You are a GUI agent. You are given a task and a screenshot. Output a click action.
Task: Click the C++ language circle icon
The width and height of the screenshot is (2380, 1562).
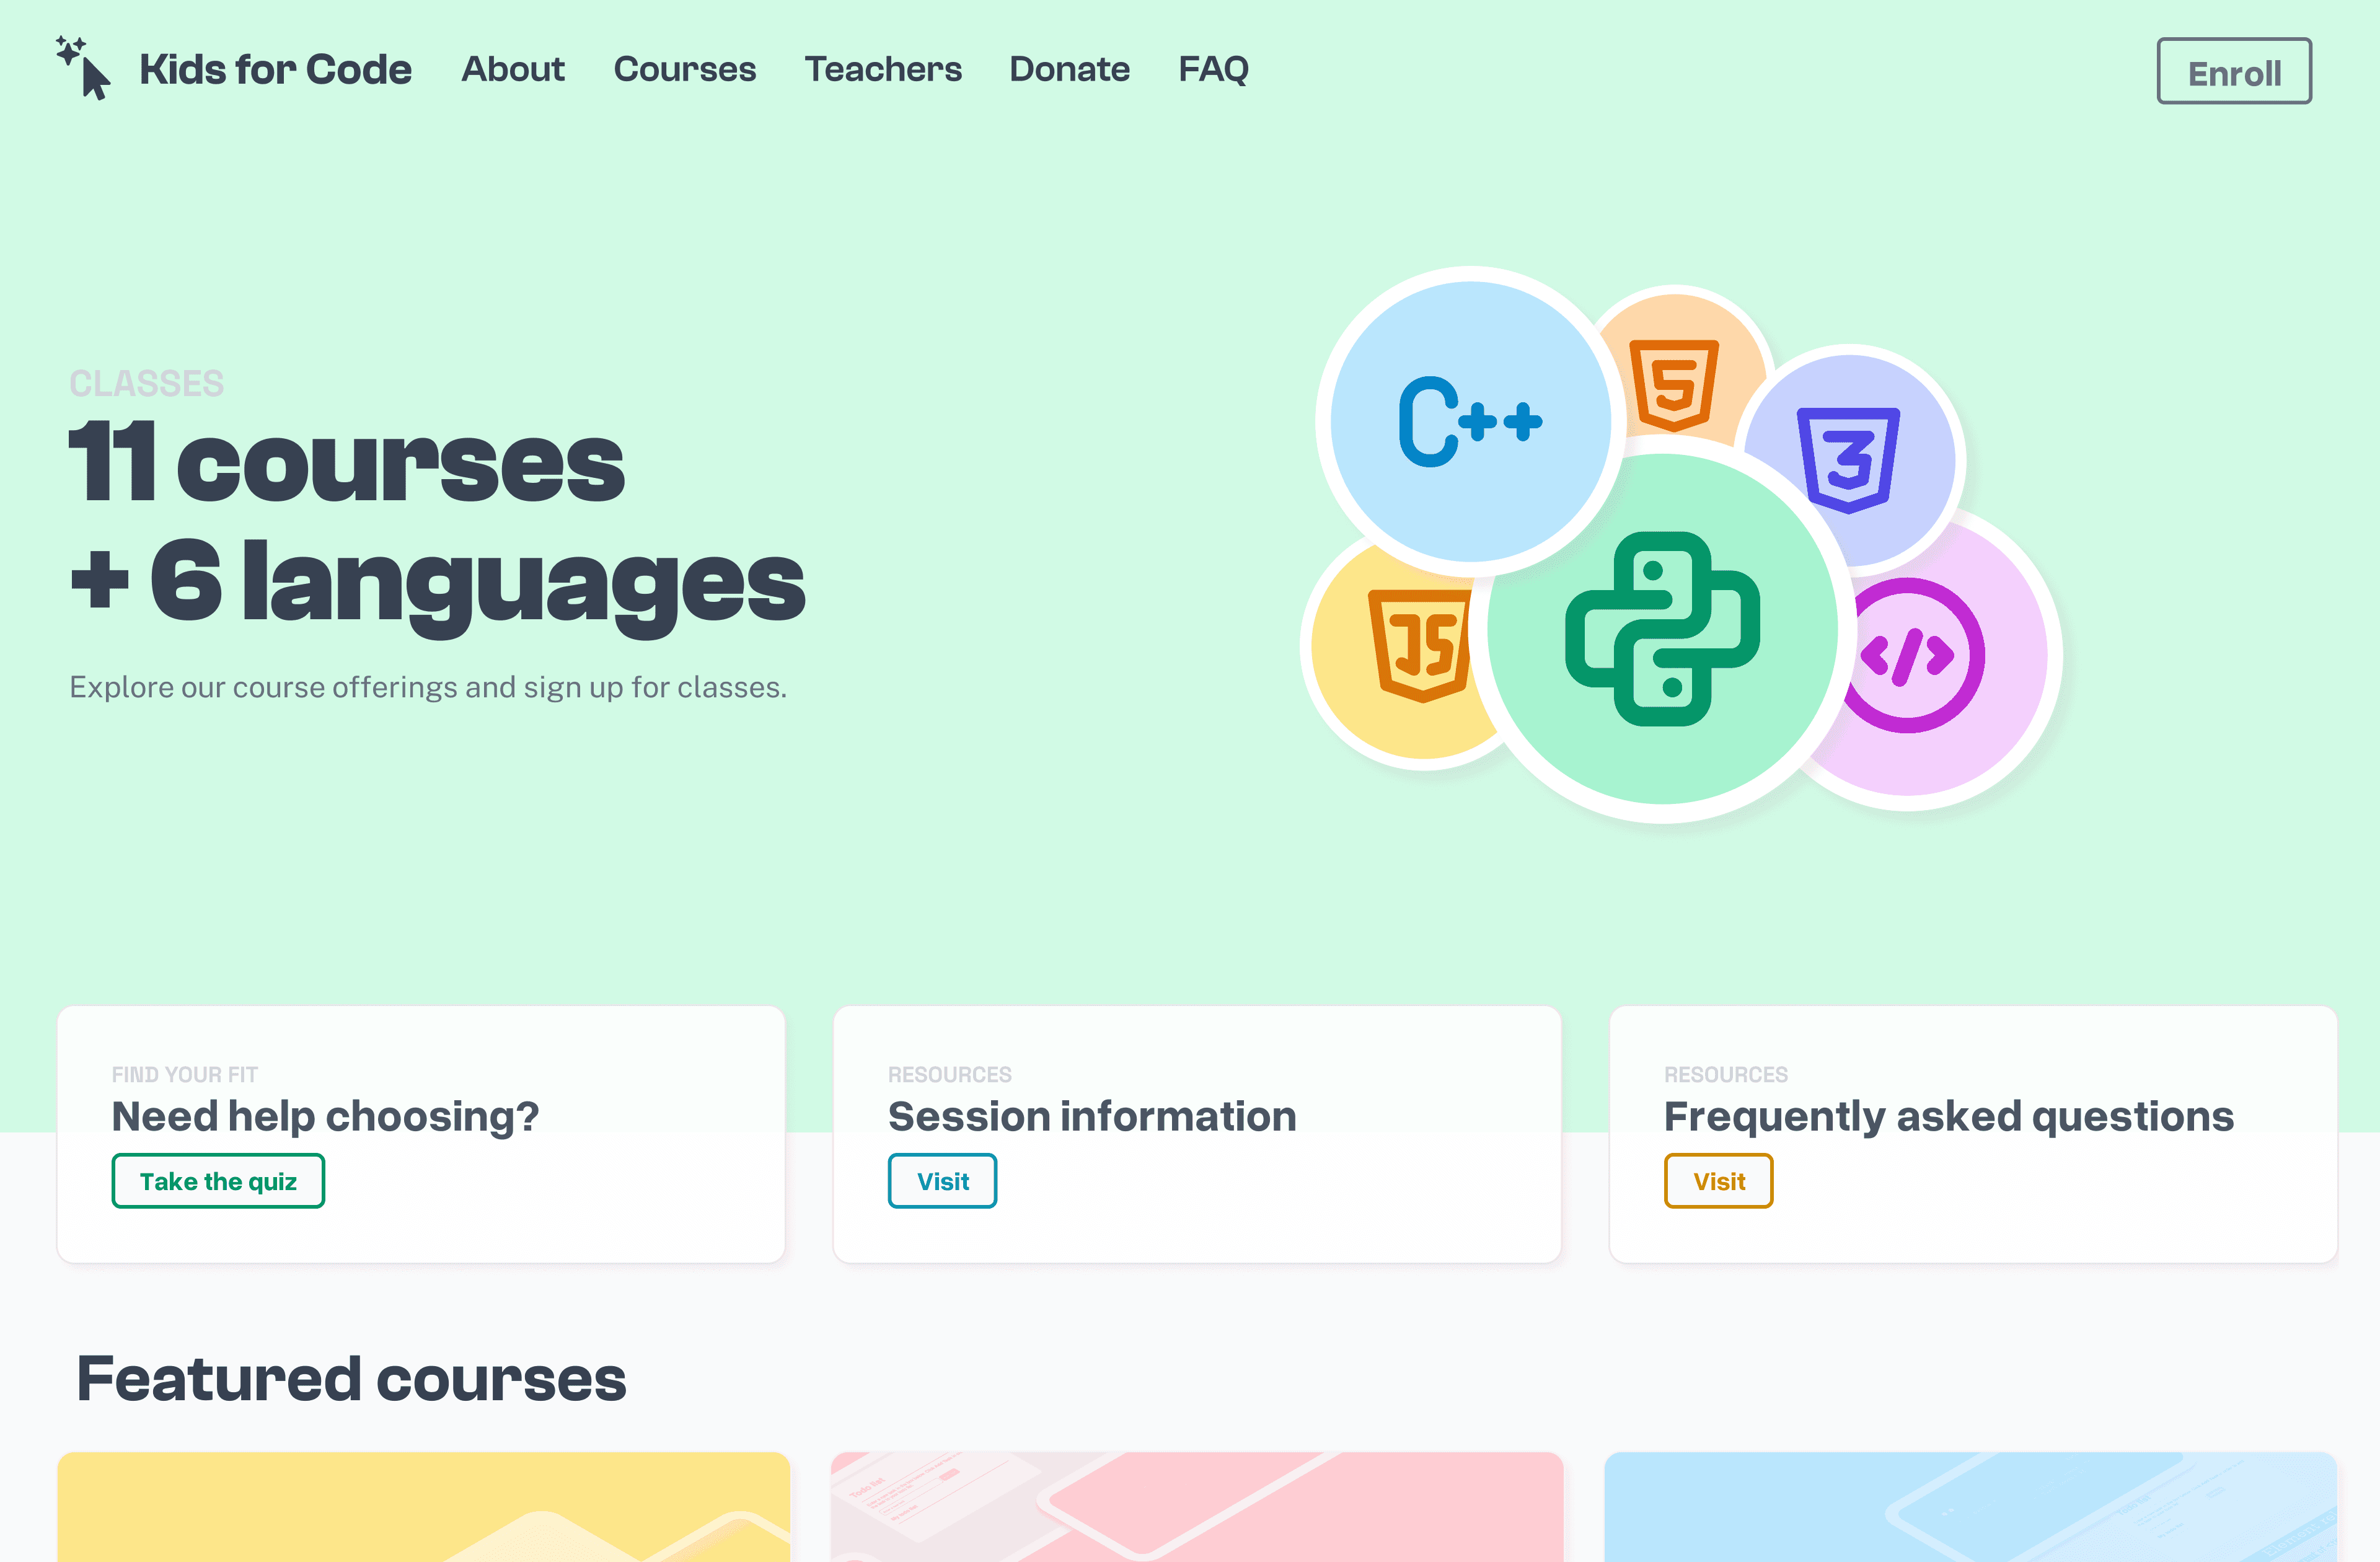tap(1469, 421)
